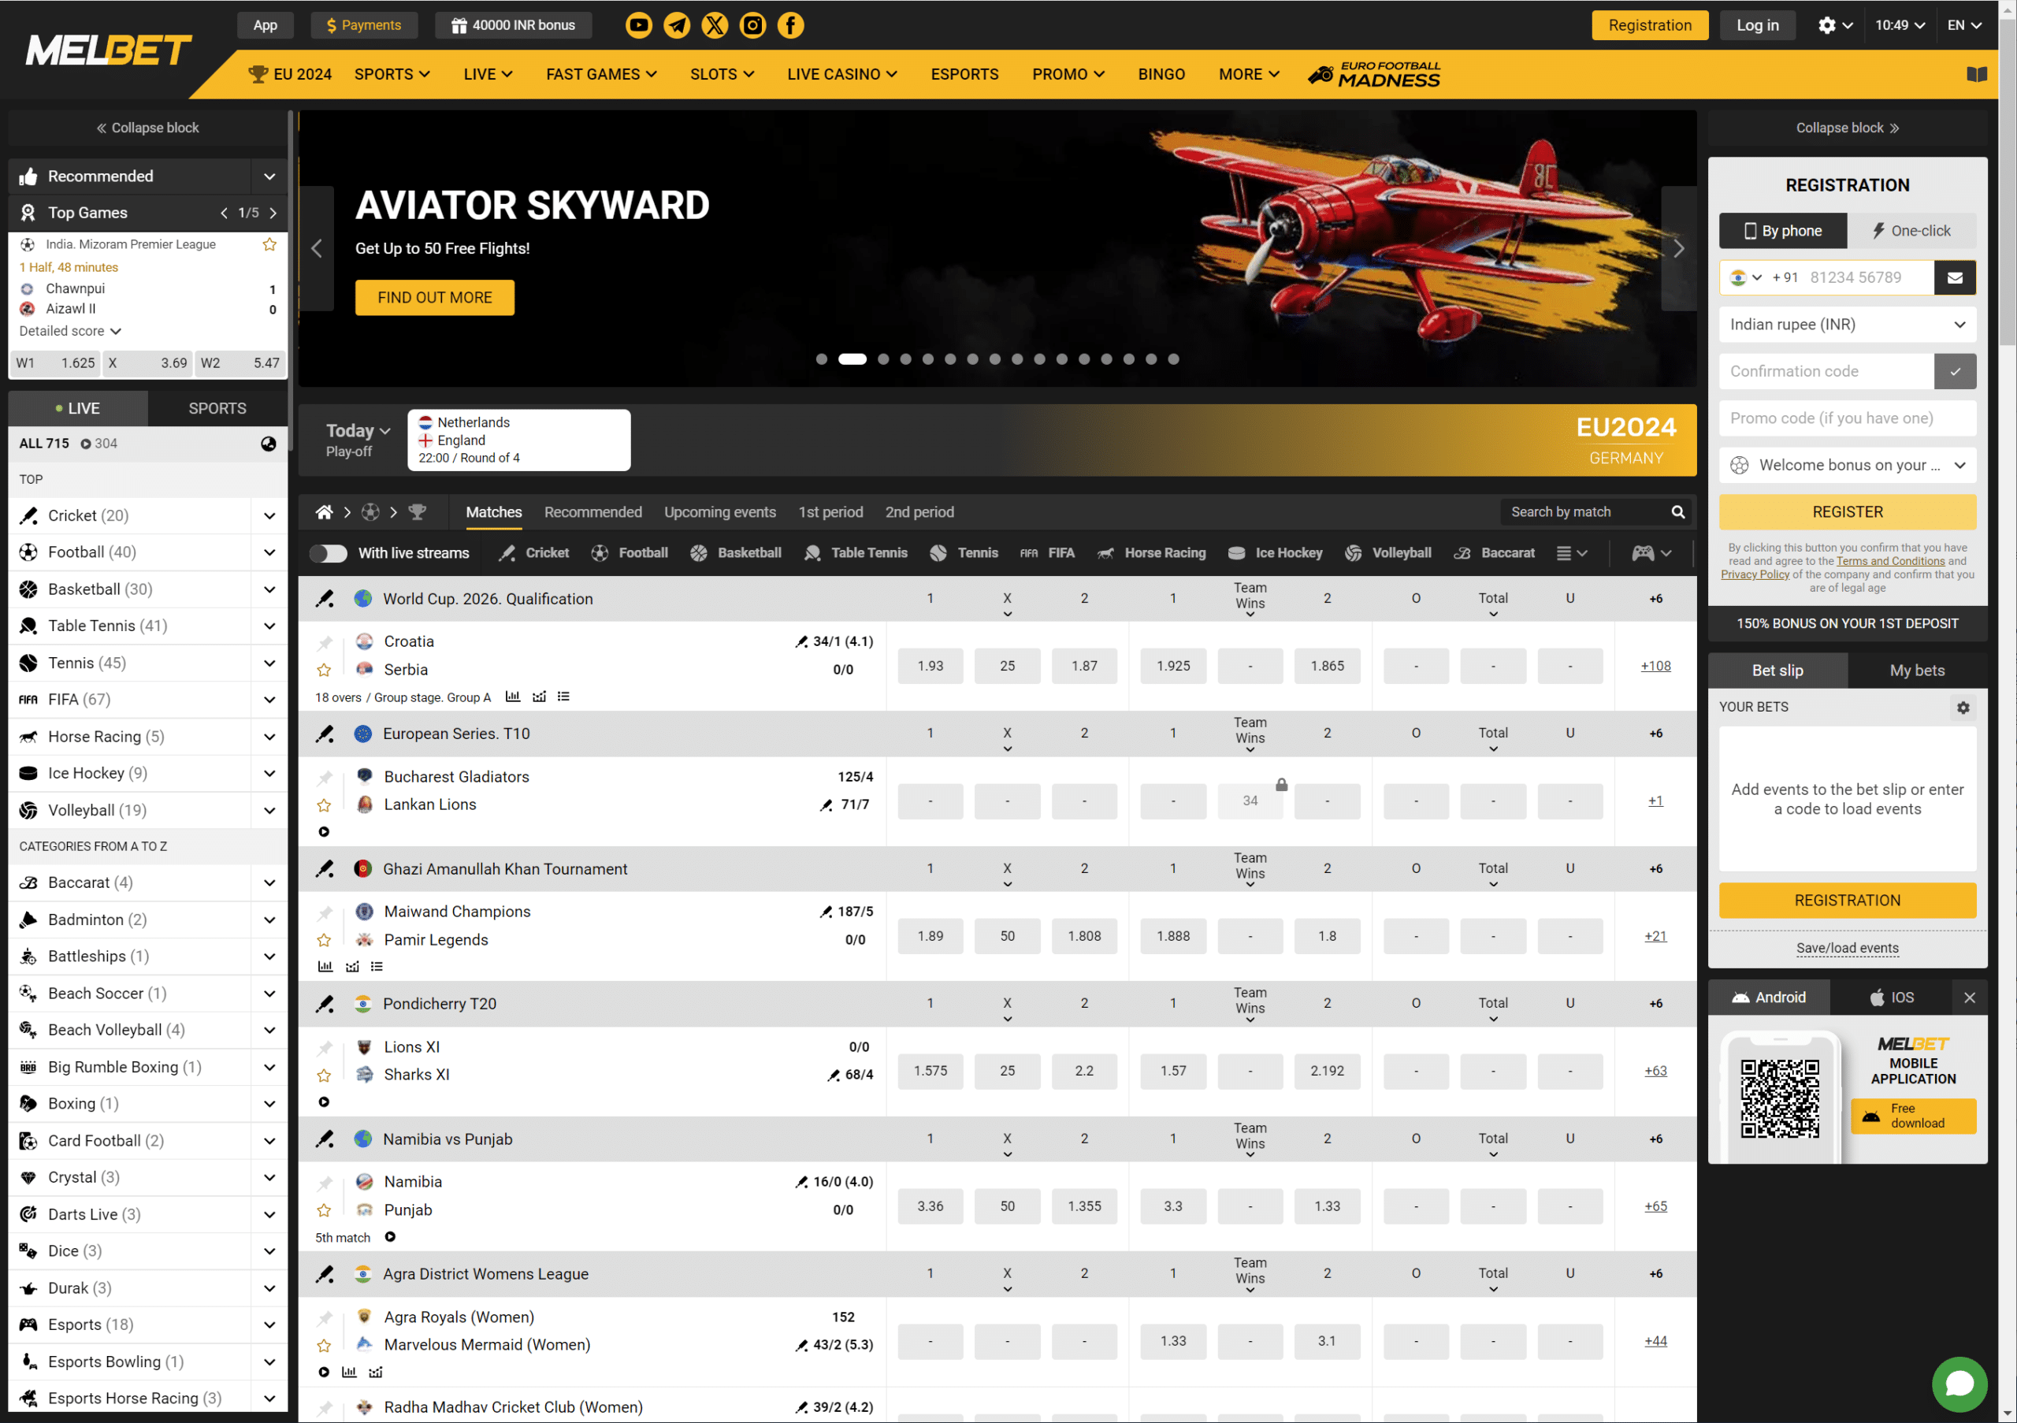Select the Baccarat sport filter

pyautogui.click(x=1495, y=552)
